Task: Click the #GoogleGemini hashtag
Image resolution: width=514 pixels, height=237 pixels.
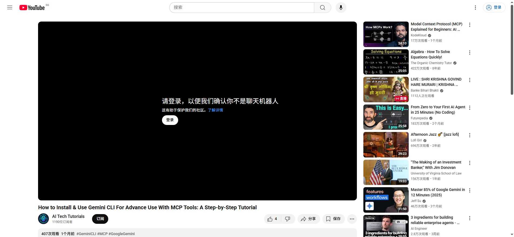Action: 121,234
